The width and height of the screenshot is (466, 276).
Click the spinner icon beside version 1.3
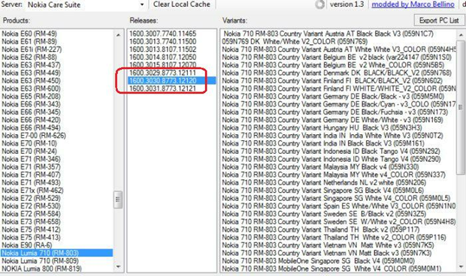tap(319, 4)
